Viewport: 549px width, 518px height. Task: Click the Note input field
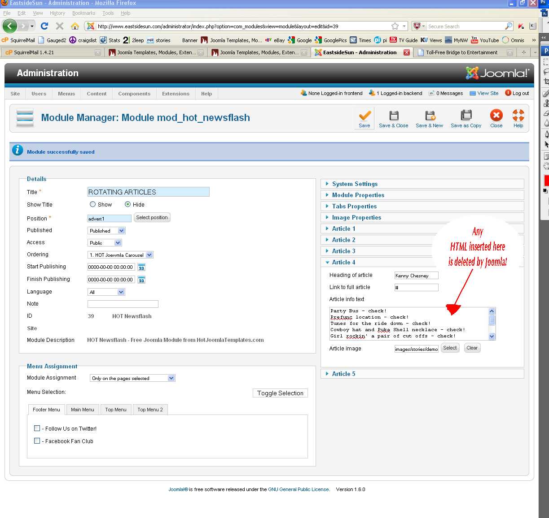[123, 304]
